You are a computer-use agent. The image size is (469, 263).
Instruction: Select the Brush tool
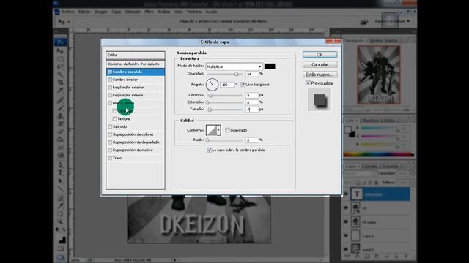[x=60, y=108]
